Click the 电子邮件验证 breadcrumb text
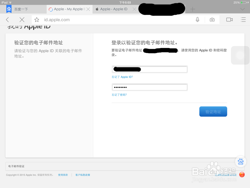The height and width of the screenshot is (188, 250). [x=16, y=166]
